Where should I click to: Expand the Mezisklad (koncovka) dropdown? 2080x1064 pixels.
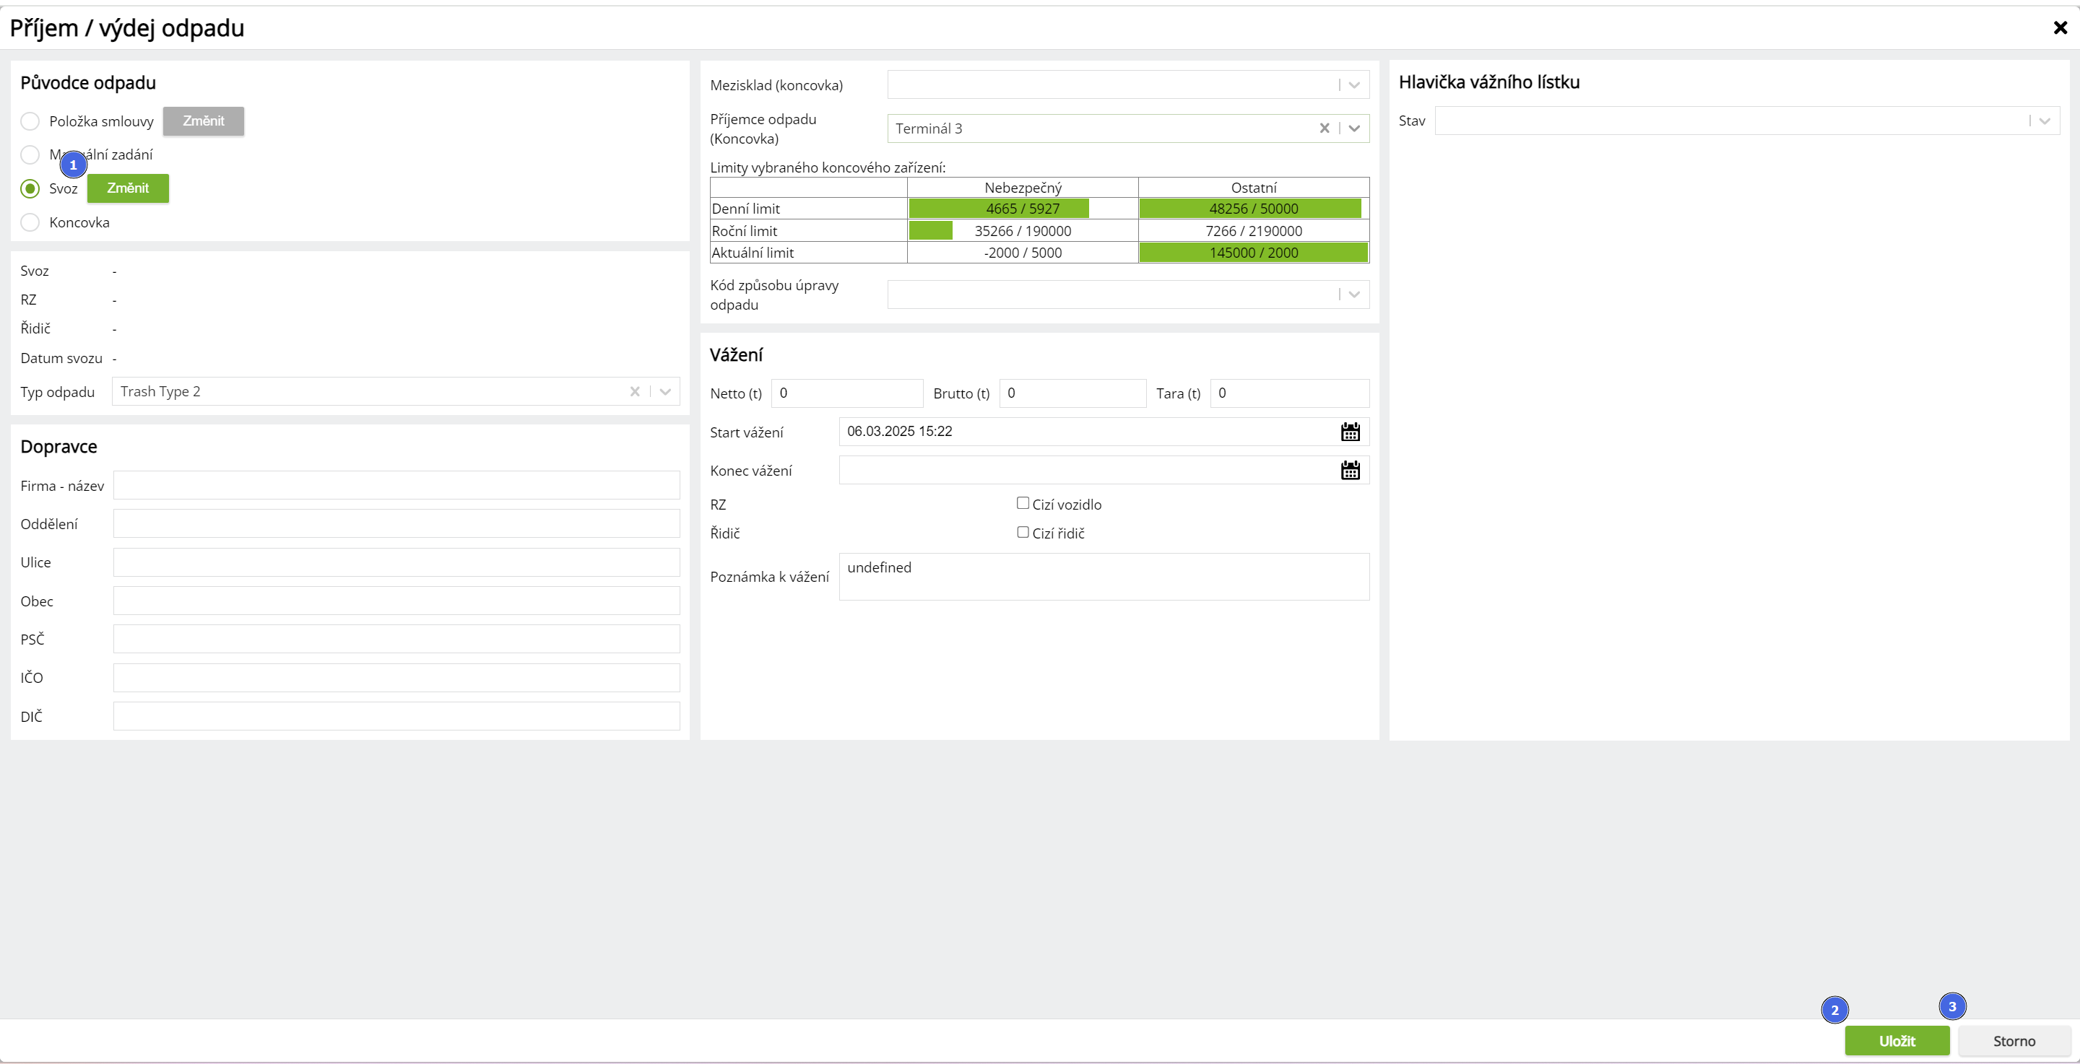1354,84
